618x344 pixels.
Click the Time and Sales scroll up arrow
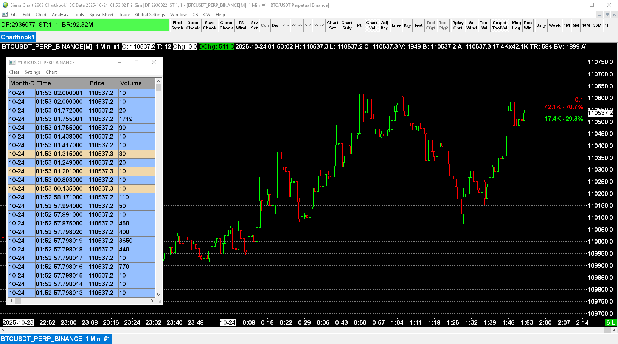pos(158,81)
